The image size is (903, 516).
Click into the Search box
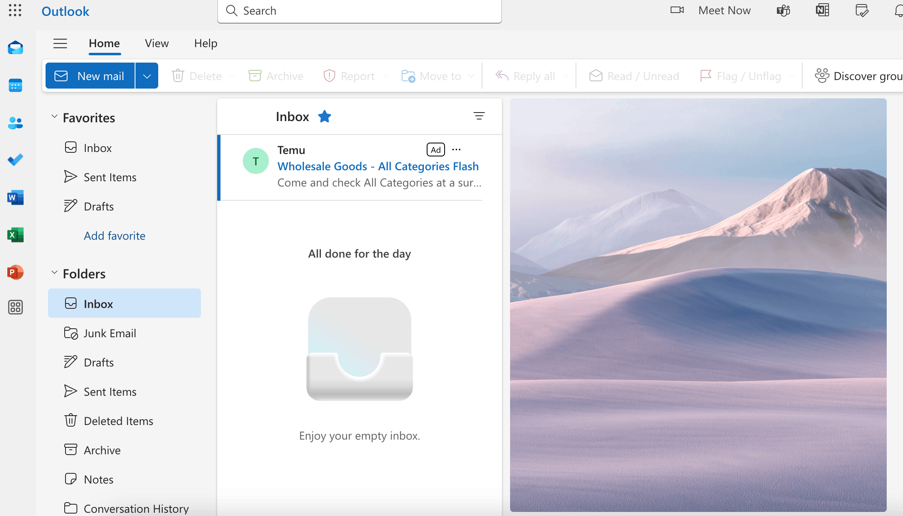click(360, 11)
